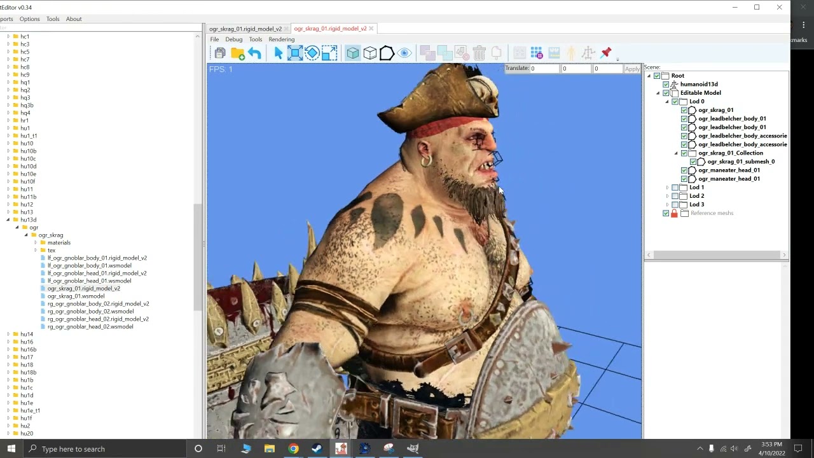Click the Scene panel horizontal scrollbar
This screenshot has height=458, width=814.
point(717,255)
